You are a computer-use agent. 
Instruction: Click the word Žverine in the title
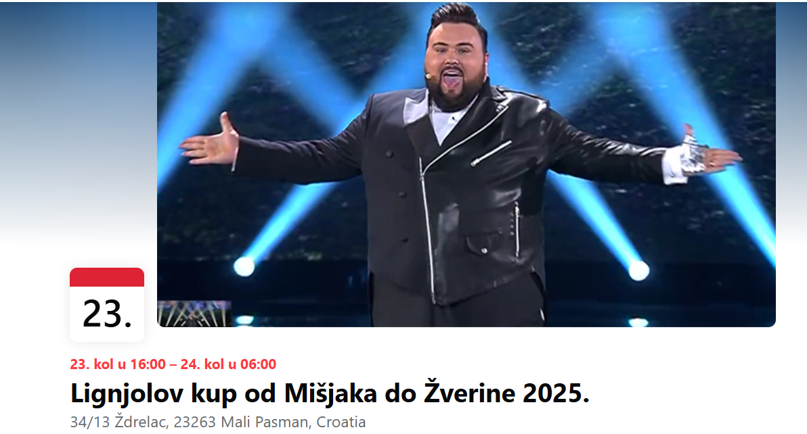point(469,393)
